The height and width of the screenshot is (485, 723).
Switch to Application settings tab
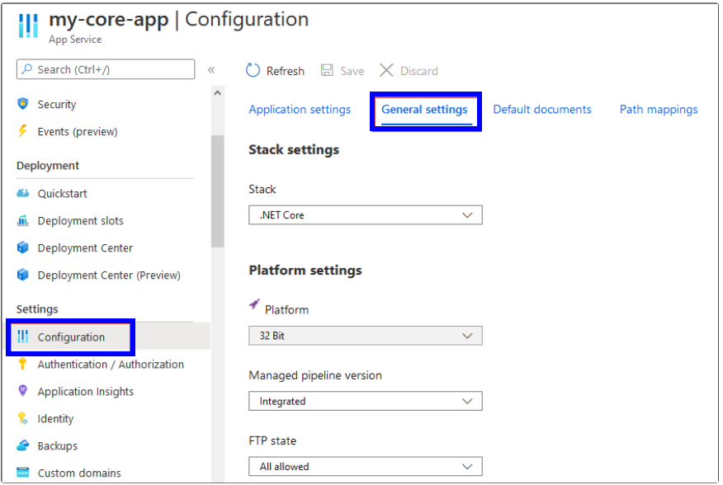click(x=300, y=109)
